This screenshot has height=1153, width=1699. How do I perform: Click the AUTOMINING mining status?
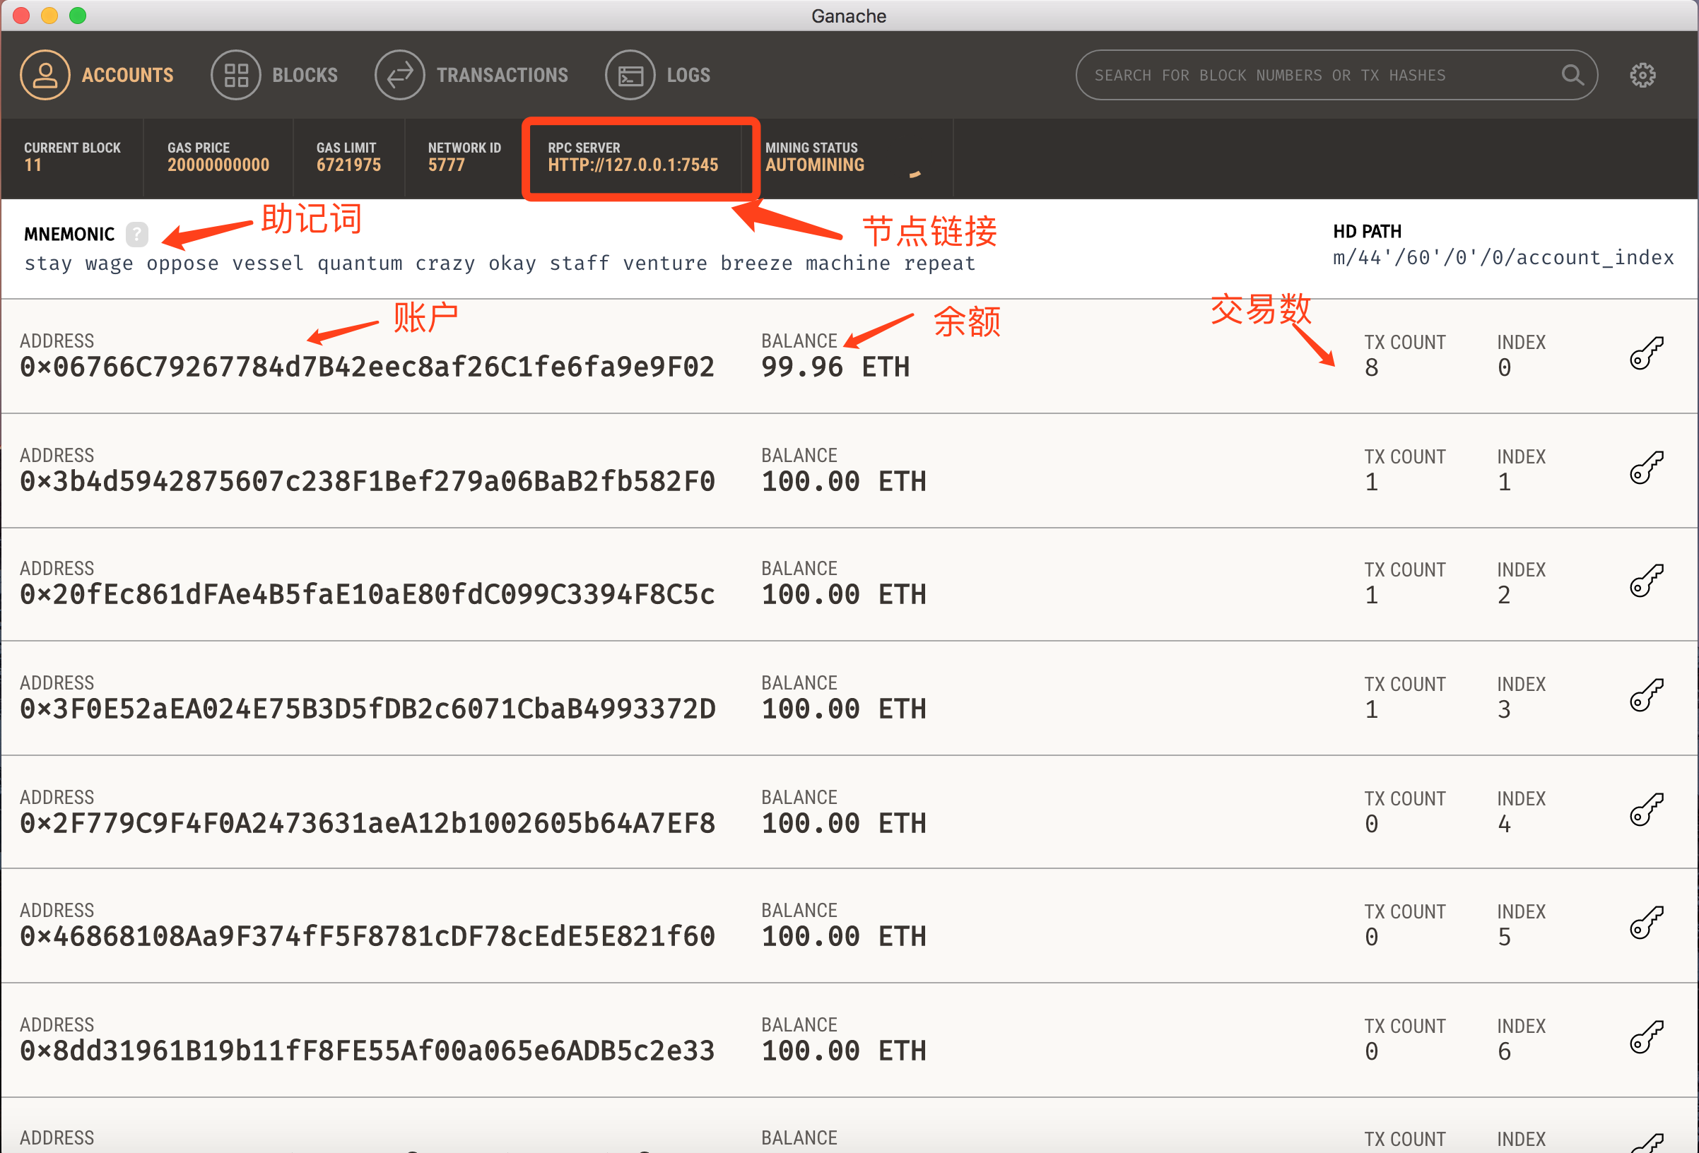(815, 165)
